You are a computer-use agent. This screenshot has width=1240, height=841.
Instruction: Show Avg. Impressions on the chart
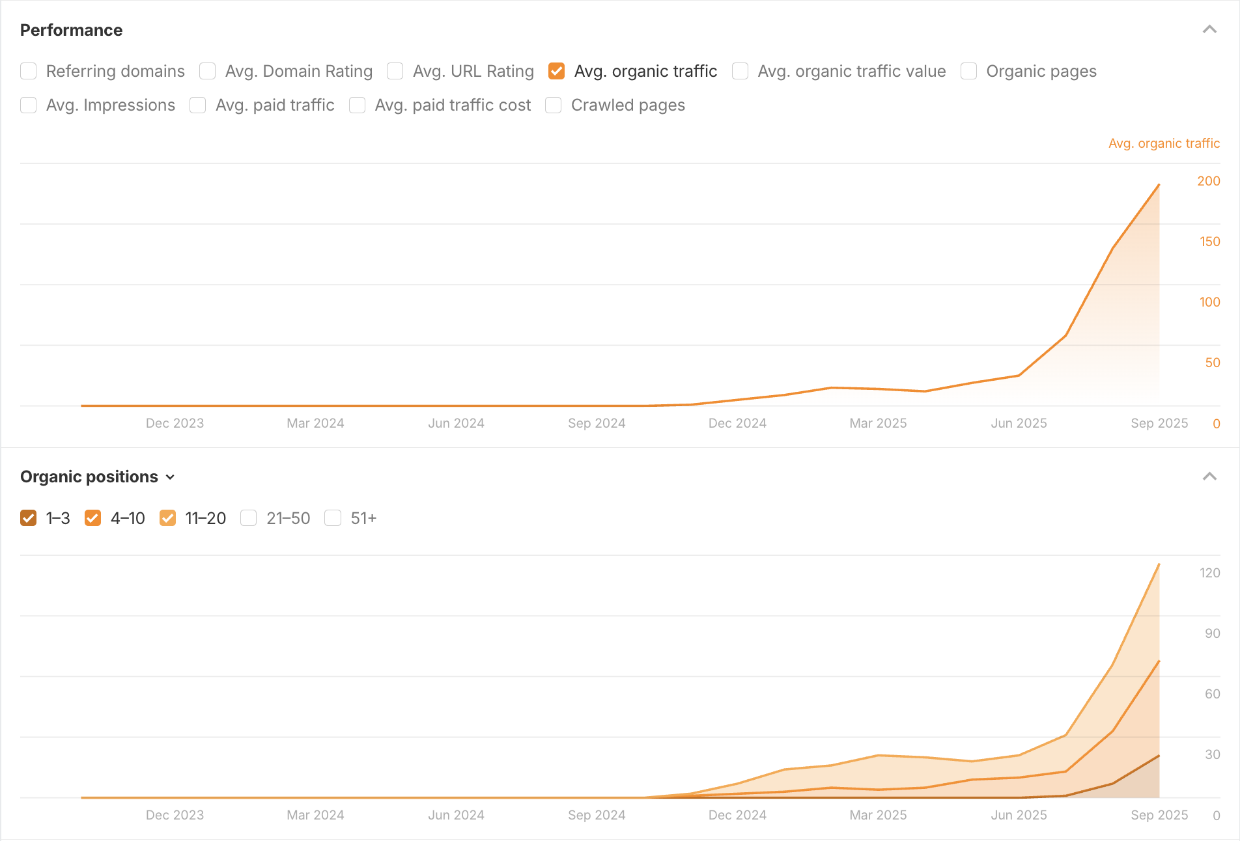[x=29, y=105]
